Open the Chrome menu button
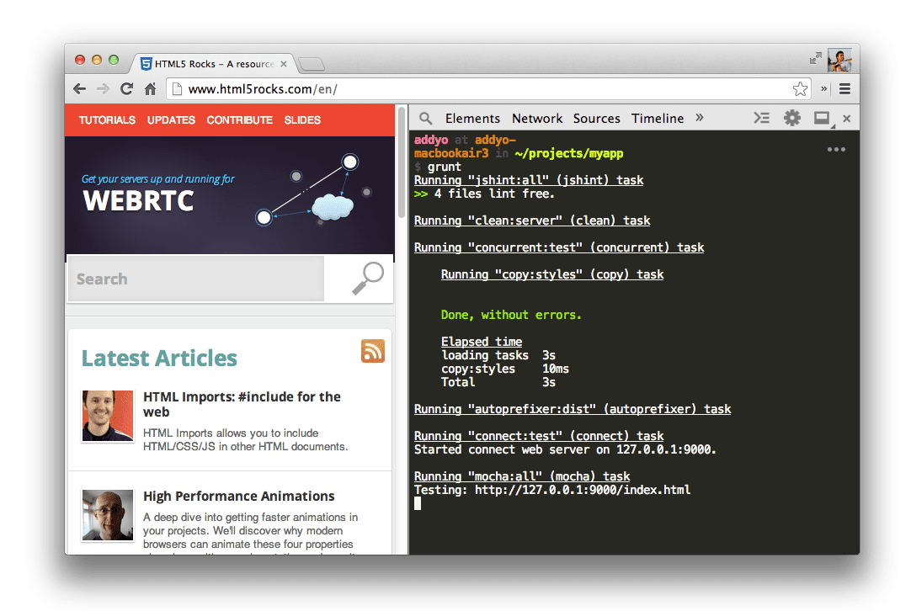The image size is (911, 611). (844, 88)
